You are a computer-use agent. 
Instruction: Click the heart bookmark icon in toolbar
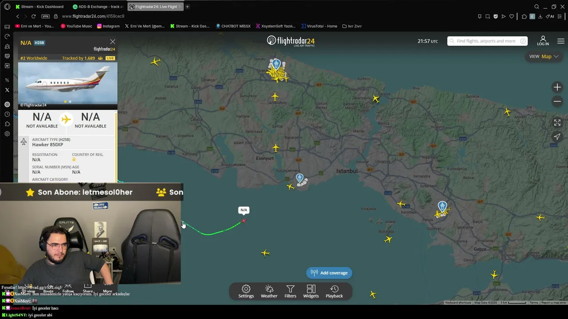click(512, 16)
